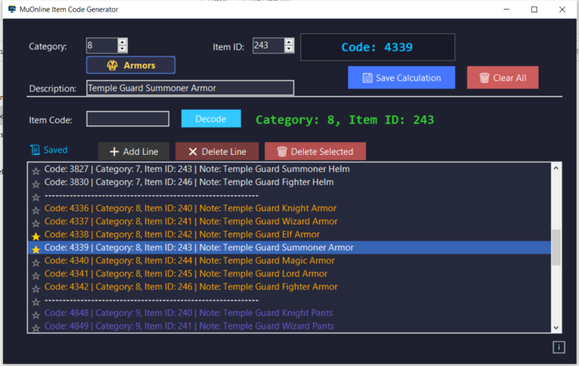Viewport: 579px width, 366px height.
Task: Click the Add Line button
Action: 134,151
